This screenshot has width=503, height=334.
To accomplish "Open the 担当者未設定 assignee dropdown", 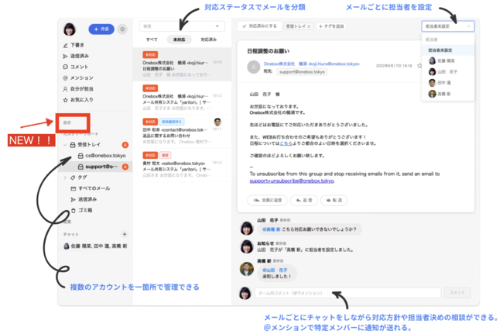I will [448, 26].
